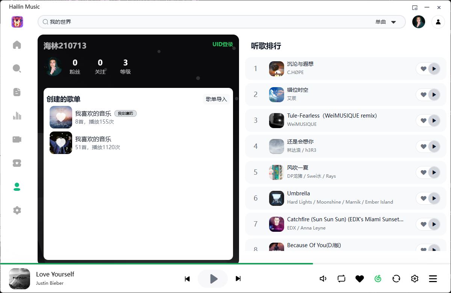
Task: Toggle repeat mode in player bar
Action: [341, 279]
